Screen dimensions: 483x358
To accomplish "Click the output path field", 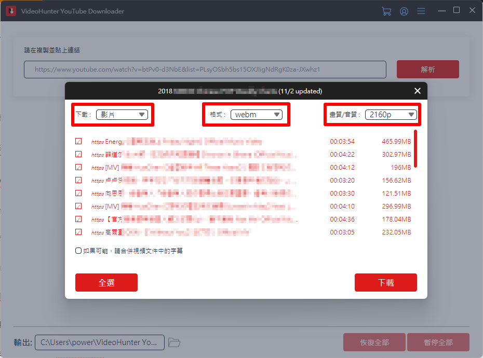I will (100, 342).
